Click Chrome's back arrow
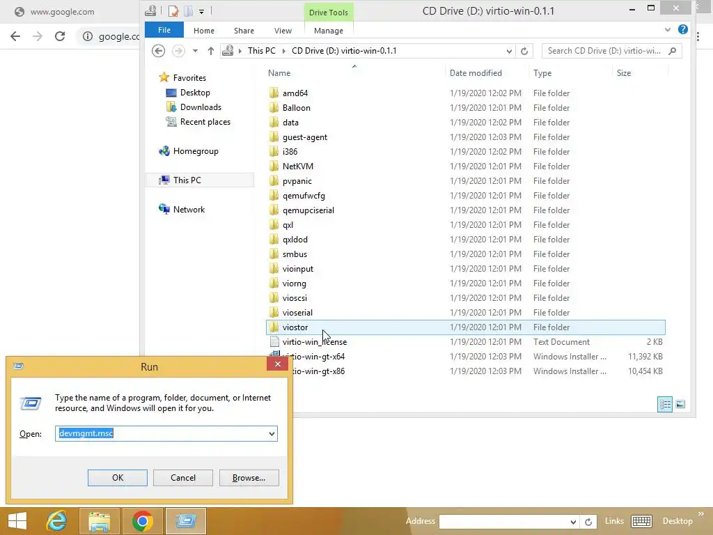This screenshot has width=713, height=535. 15,36
